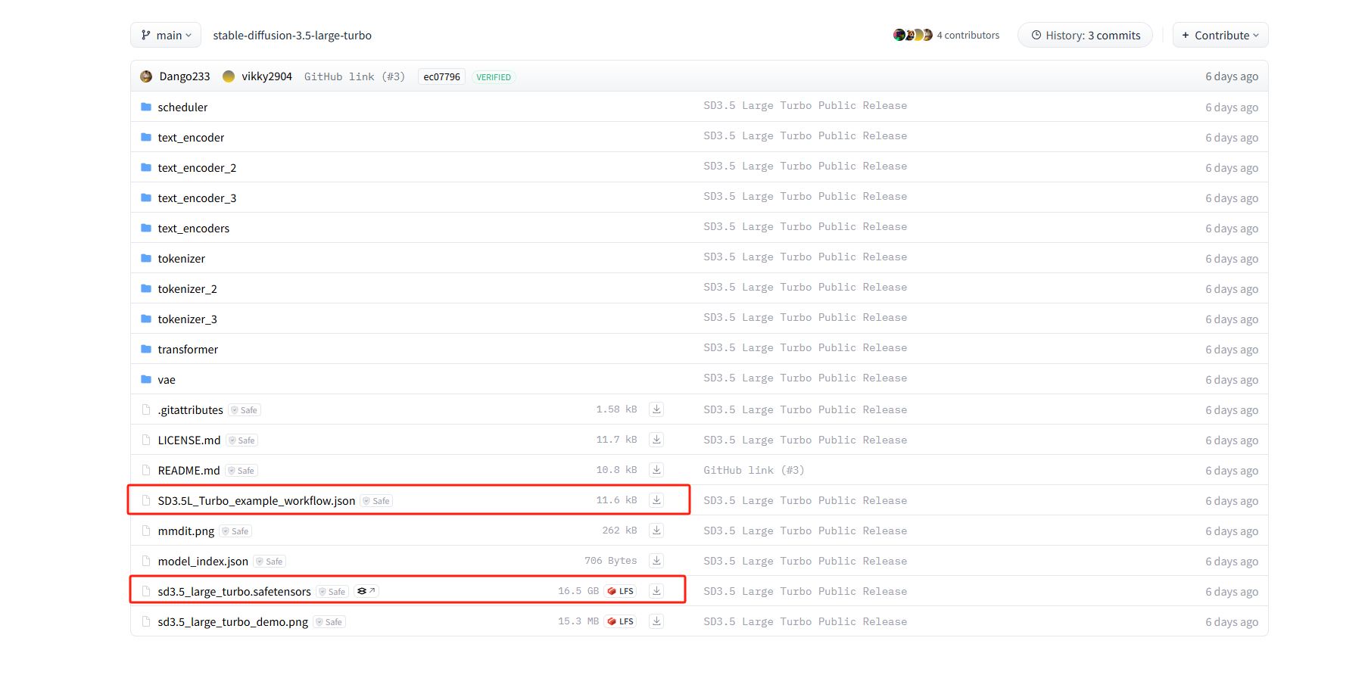View the 4 contributors list
The width and height of the screenshot is (1365, 697).
click(x=967, y=36)
